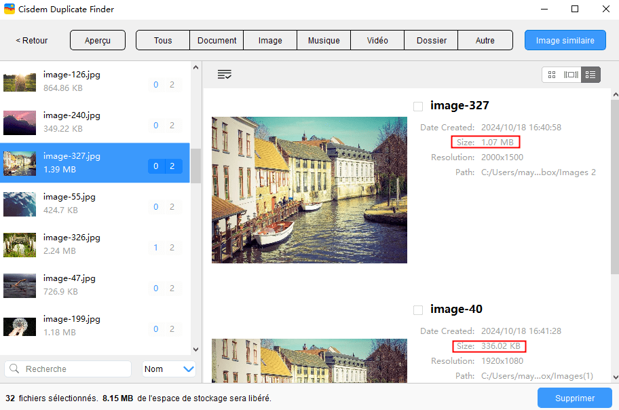Select the Tous tab
619x410 pixels.
click(163, 40)
